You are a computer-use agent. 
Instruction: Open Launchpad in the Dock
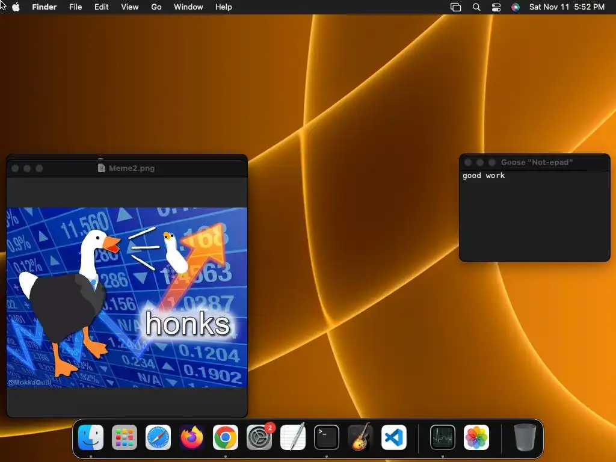click(125, 437)
